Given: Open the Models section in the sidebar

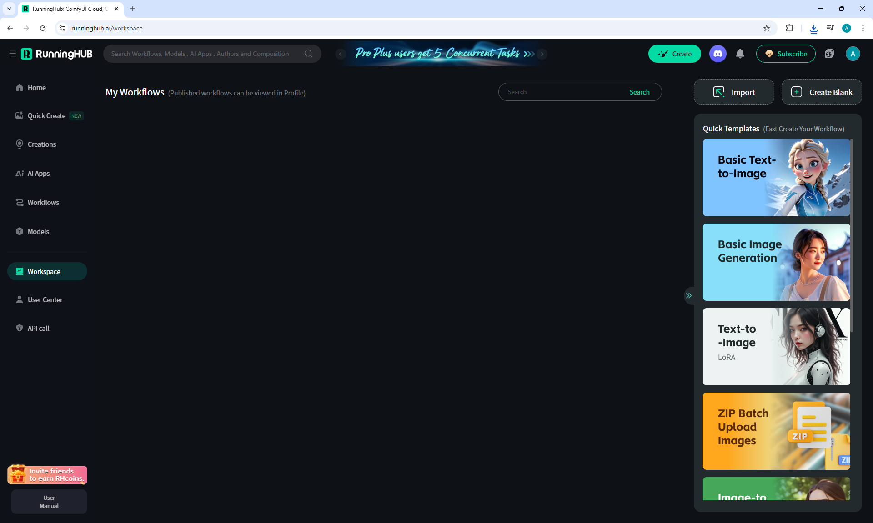Looking at the screenshot, I should point(38,232).
